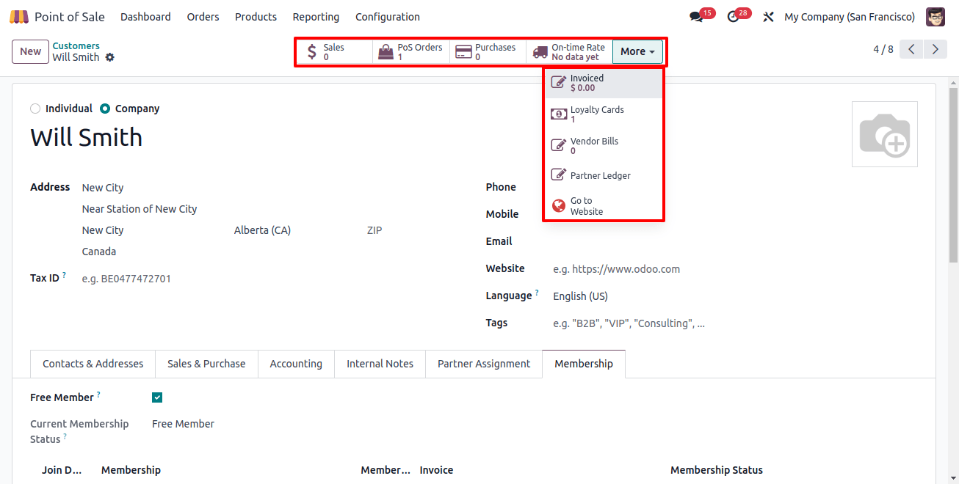Open the debug tools wrench icon

(768, 16)
